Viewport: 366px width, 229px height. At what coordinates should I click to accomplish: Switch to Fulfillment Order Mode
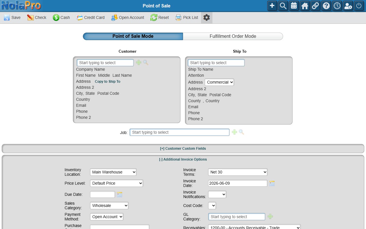(233, 36)
